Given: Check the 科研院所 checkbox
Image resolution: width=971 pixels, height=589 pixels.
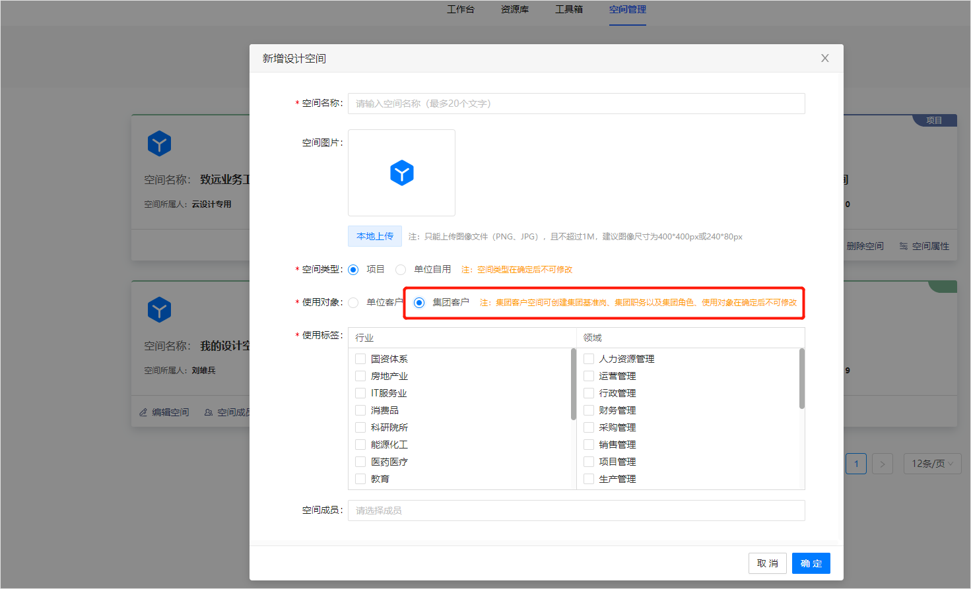Looking at the screenshot, I should [x=360, y=427].
